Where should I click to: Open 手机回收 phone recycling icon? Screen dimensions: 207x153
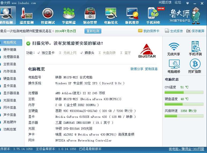[153, 16]
